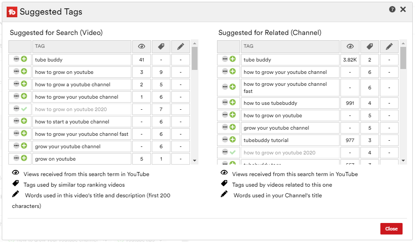Toggle checkmark for Search 'how to grow on youtube 2020'
This screenshot has width=415, height=242.
coord(24,109)
